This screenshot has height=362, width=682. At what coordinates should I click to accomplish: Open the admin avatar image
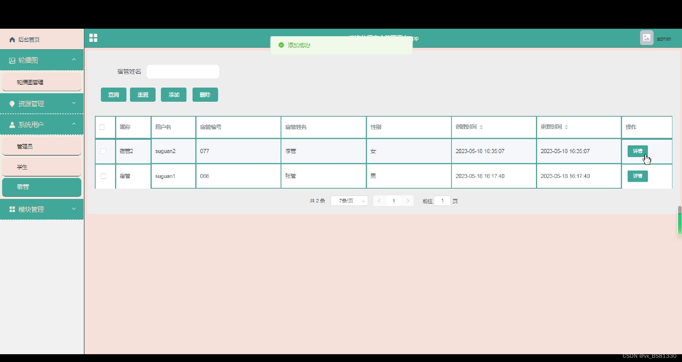click(646, 38)
